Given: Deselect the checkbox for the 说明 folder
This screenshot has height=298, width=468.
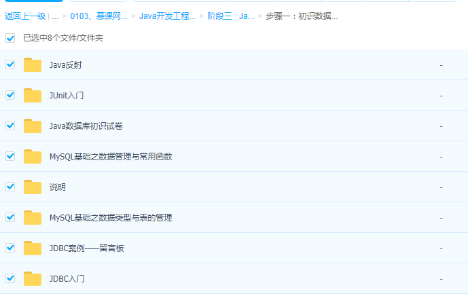Looking at the screenshot, I should pyautogui.click(x=10, y=187).
